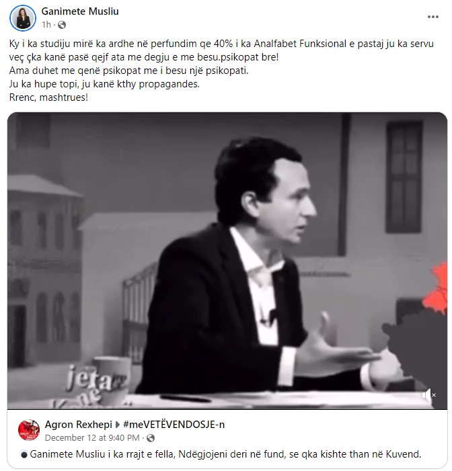Open Ganimete Musliu's profile picture
Image resolution: width=452 pixels, height=471 pixels.
(x=23, y=18)
